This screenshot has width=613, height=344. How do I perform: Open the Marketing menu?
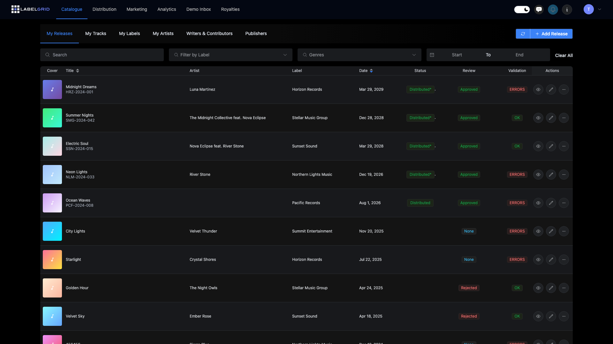pos(137,10)
